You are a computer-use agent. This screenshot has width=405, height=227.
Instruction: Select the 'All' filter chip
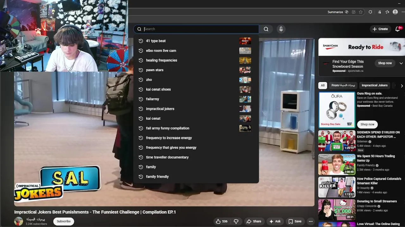(x=322, y=85)
